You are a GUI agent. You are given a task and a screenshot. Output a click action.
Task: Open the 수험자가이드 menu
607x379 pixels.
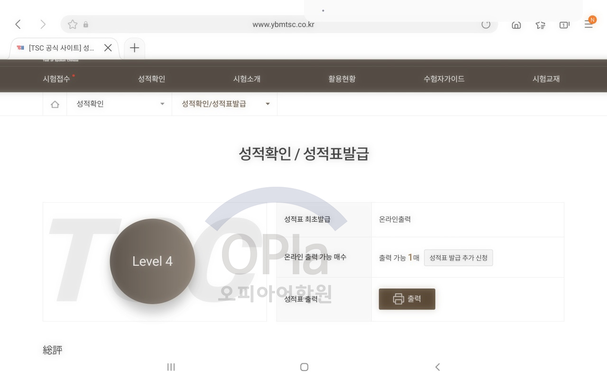(444, 79)
